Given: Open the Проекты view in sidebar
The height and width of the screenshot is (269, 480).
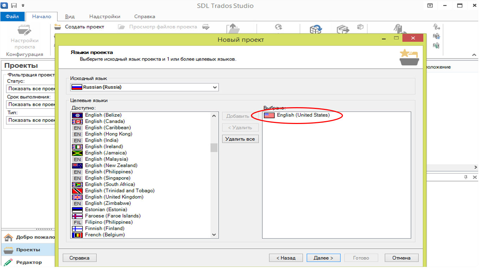Looking at the screenshot, I should pyautogui.click(x=28, y=250).
